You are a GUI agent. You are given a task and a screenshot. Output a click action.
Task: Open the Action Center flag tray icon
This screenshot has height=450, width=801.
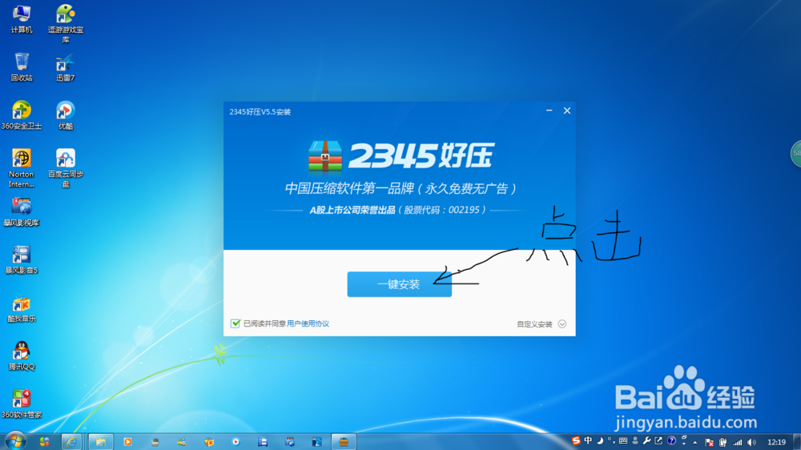click(709, 442)
